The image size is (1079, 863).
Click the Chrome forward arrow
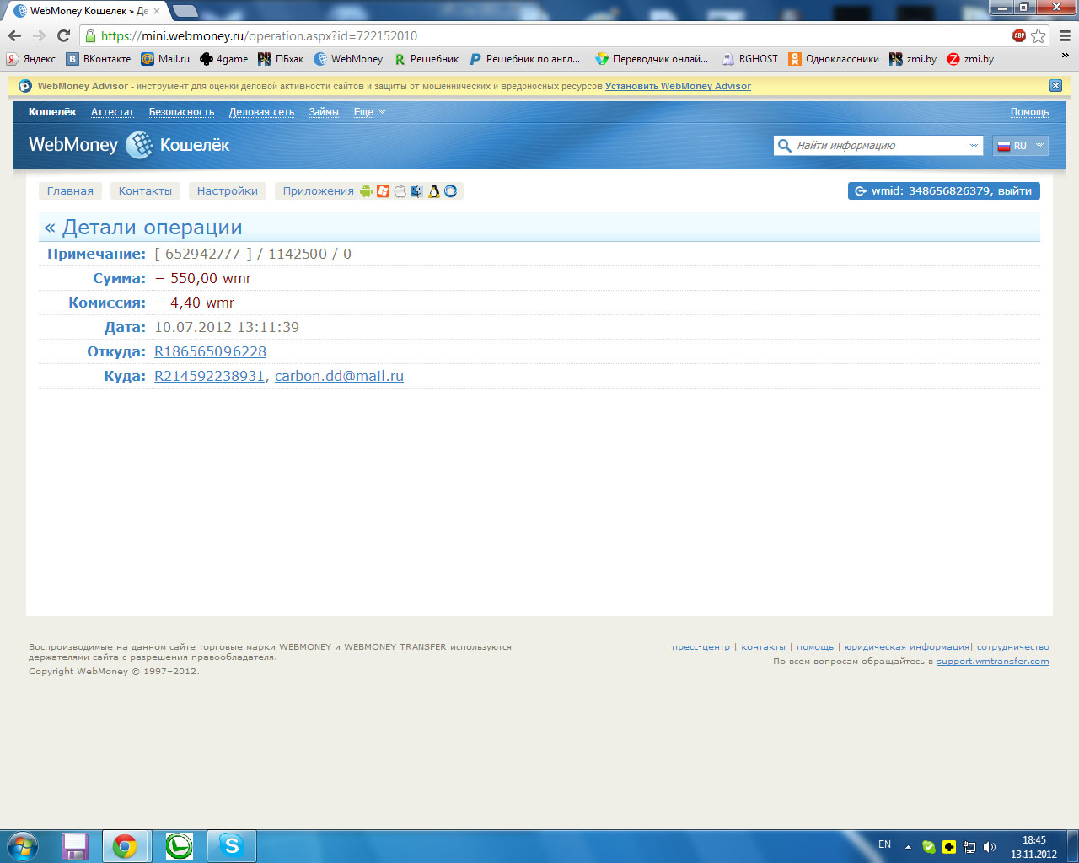39,35
